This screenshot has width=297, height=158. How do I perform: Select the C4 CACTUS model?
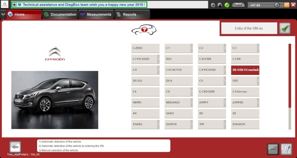click(179, 70)
